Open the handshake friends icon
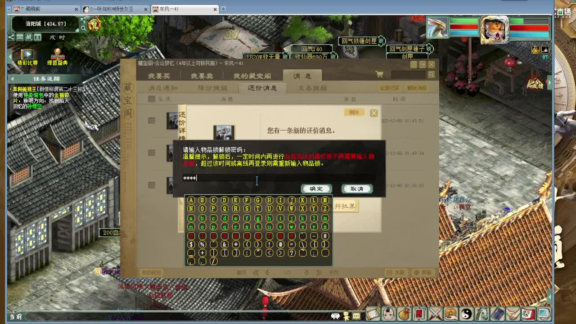This screenshot has height=324, width=576. coord(513,313)
